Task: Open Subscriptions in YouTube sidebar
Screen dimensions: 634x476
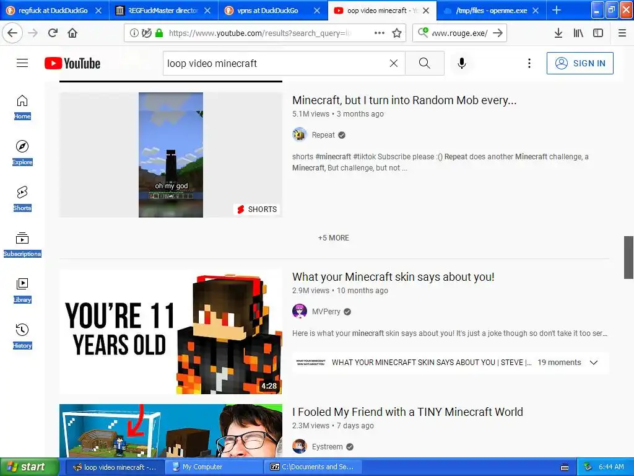Action: pos(22,245)
